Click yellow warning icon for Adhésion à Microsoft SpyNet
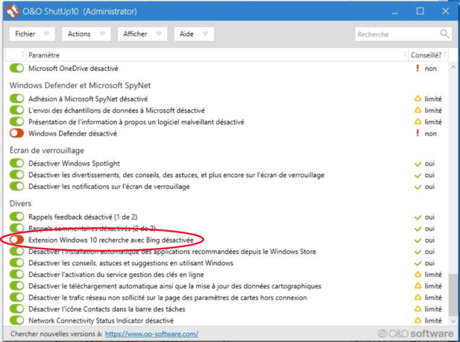The height and width of the screenshot is (342, 460). pyautogui.click(x=416, y=99)
